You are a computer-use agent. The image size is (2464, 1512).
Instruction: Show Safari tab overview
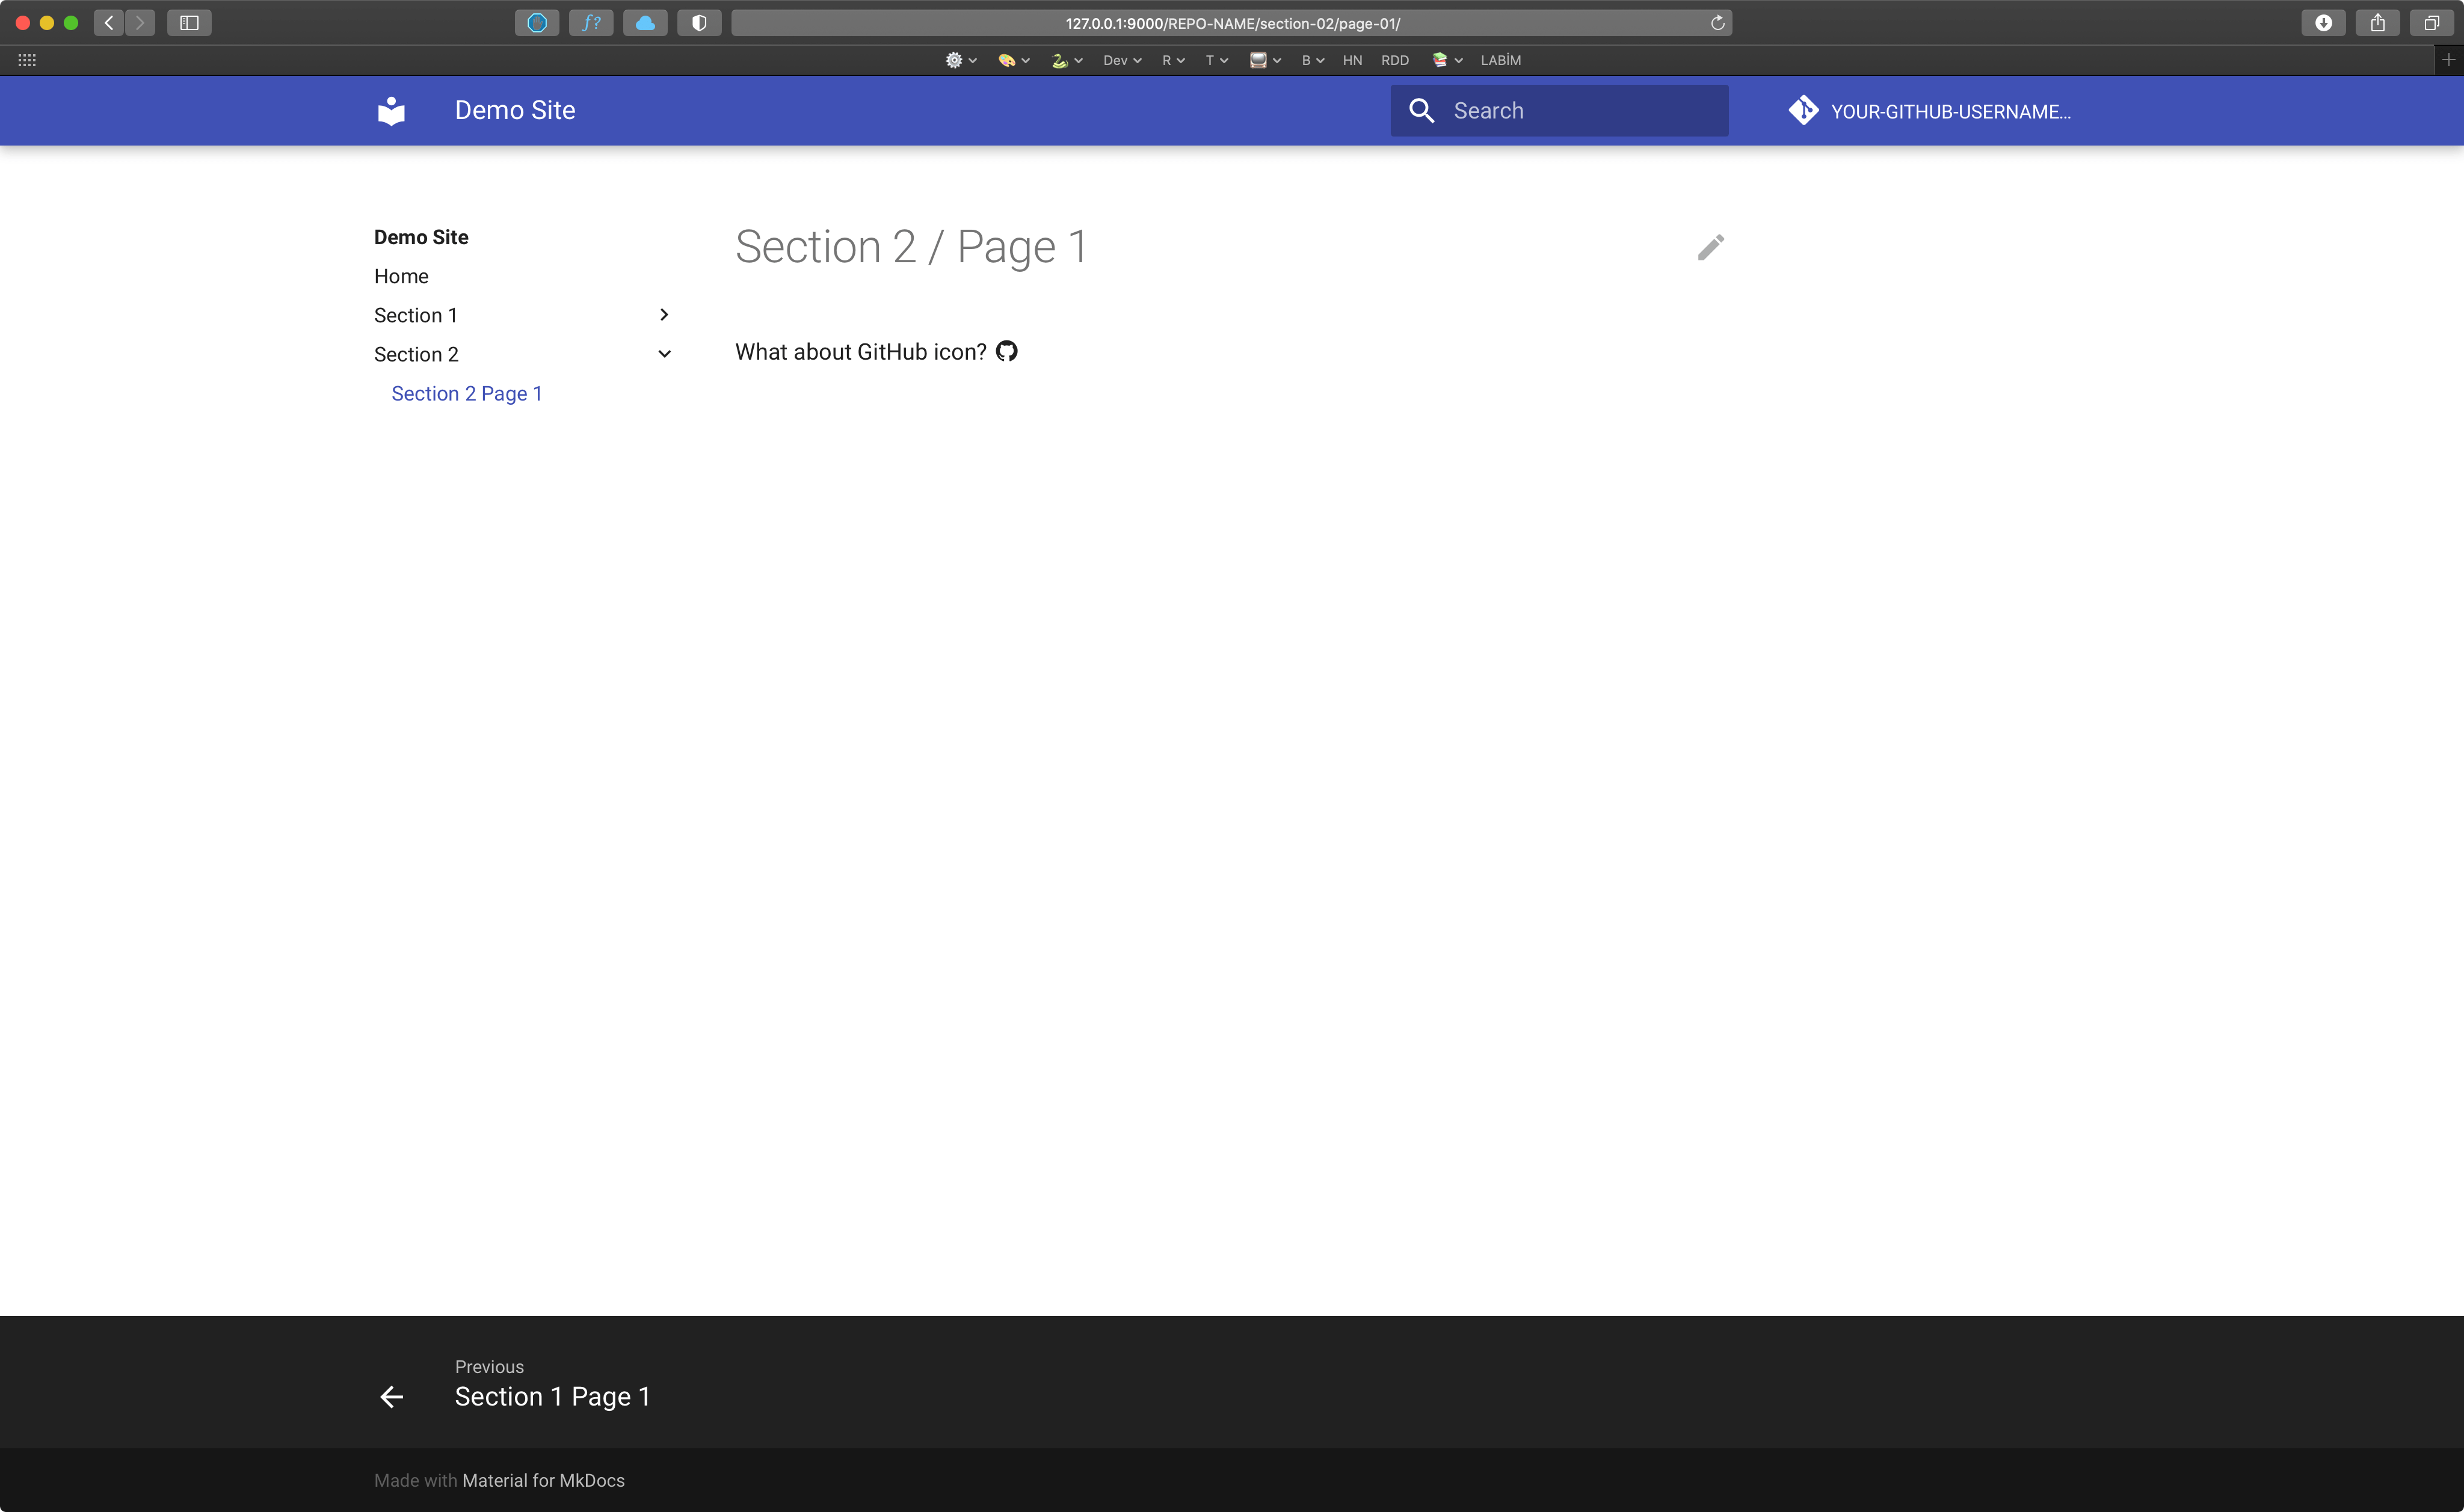coord(2431,22)
